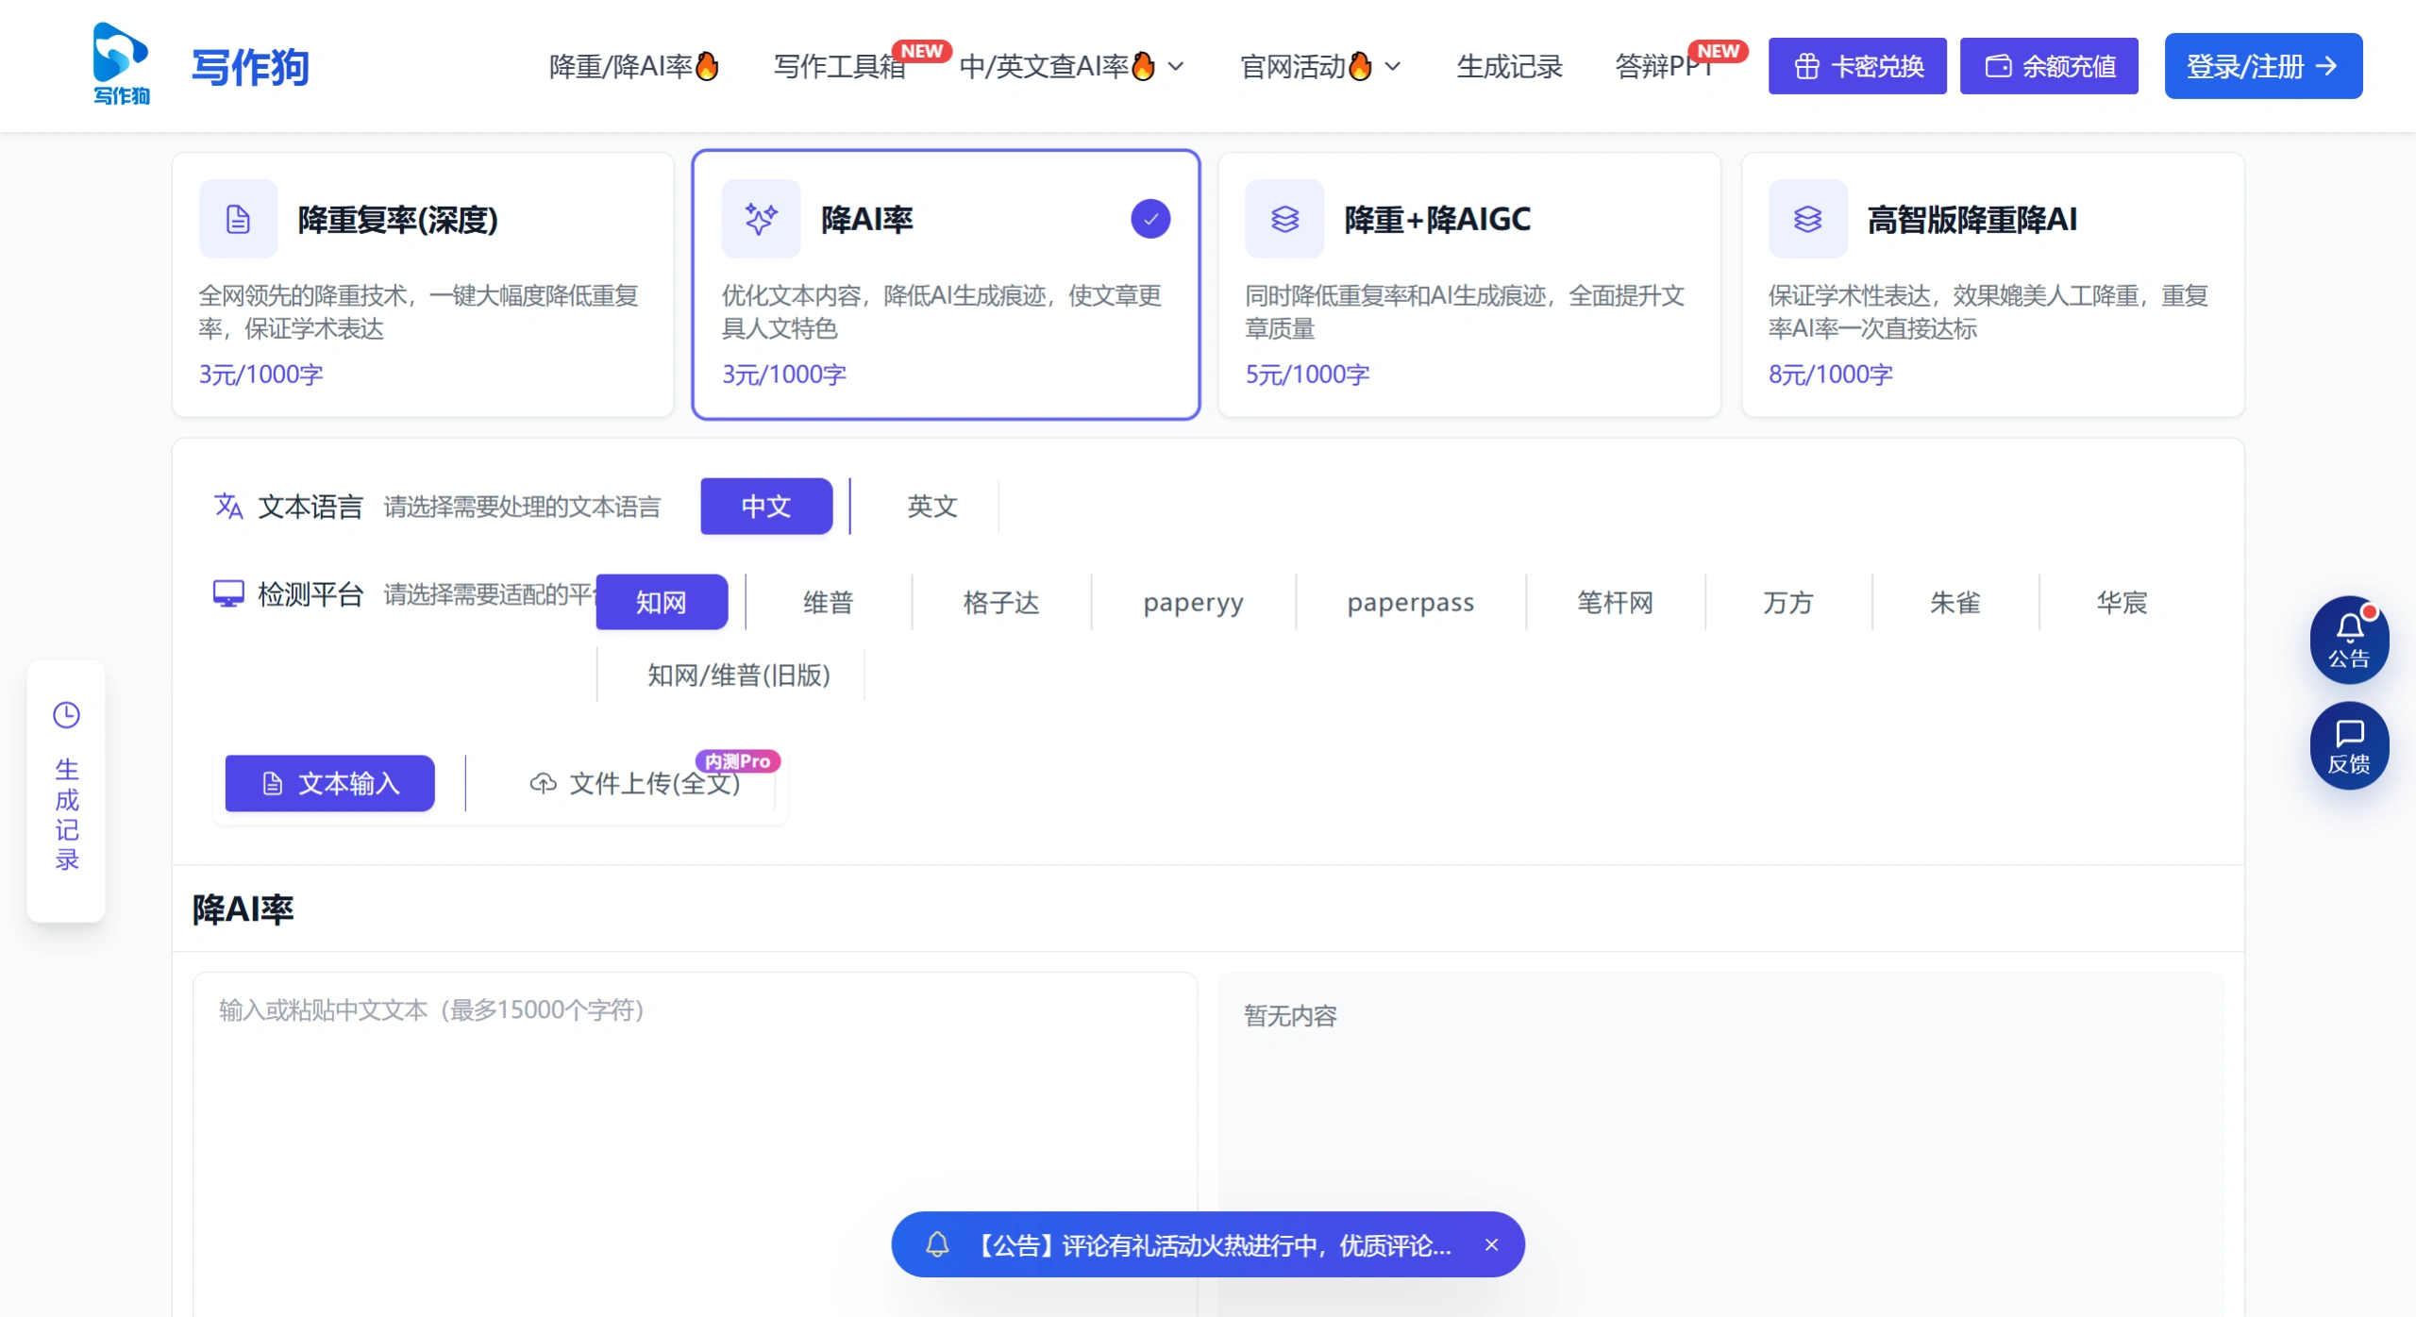The image size is (2416, 1317).
Task: Click the 暂无内容 output panel
Action: (x=1721, y=1144)
